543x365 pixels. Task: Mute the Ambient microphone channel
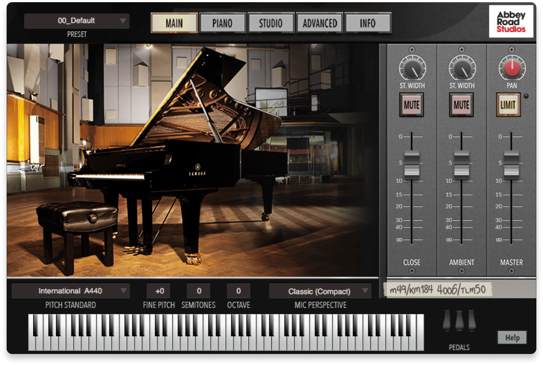461,105
